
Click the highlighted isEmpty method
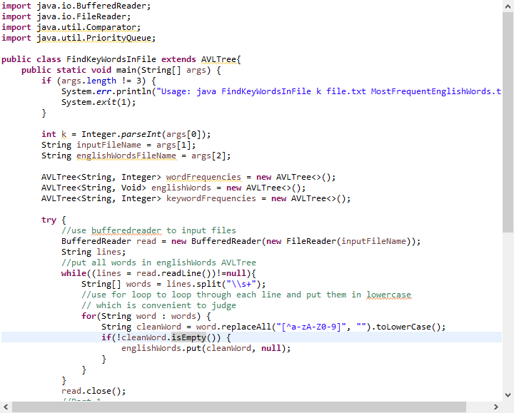click(188, 337)
